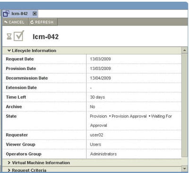
Task: Click the scrollbar down arrow
Action: [184, 168]
